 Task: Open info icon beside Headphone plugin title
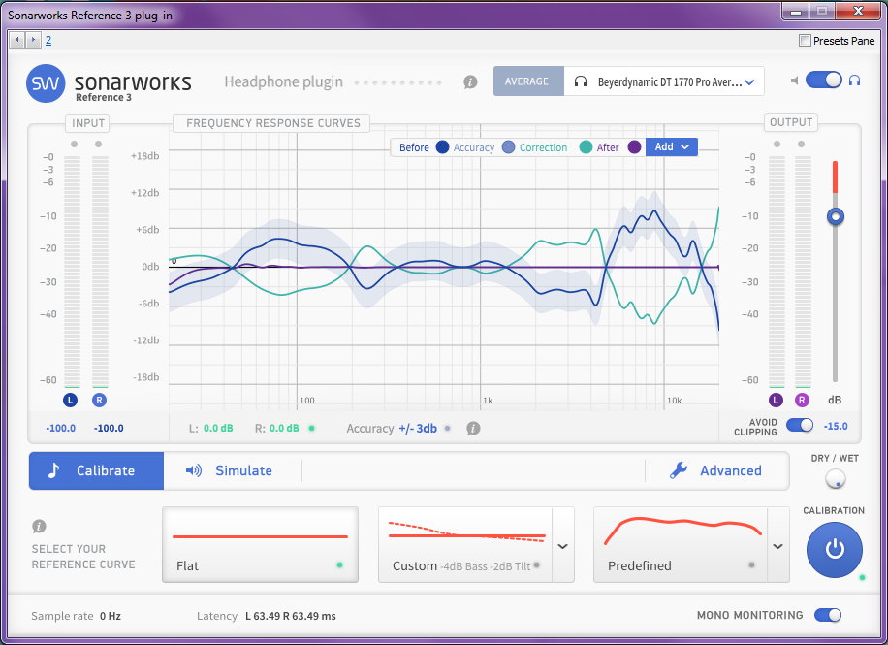470,82
